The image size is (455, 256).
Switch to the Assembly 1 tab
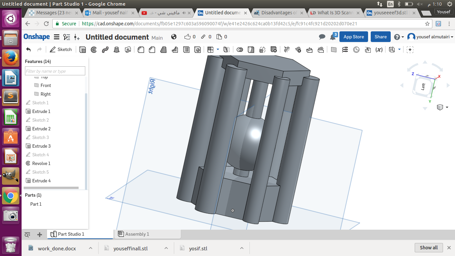pos(137,234)
